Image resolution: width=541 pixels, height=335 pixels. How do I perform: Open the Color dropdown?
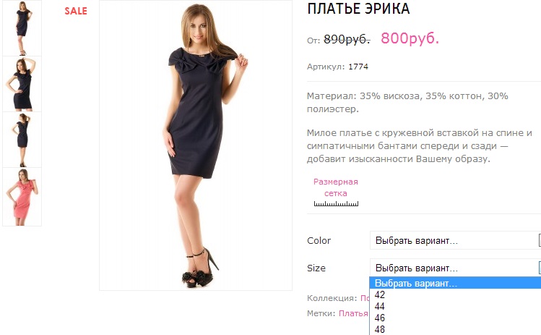click(454, 240)
